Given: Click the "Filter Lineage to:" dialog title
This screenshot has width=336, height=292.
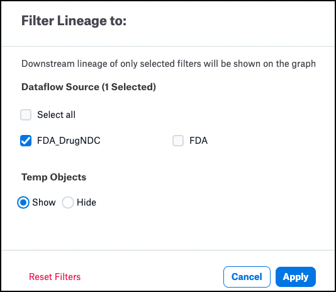Looking at the screenshot, I should (x=74, y=21).
